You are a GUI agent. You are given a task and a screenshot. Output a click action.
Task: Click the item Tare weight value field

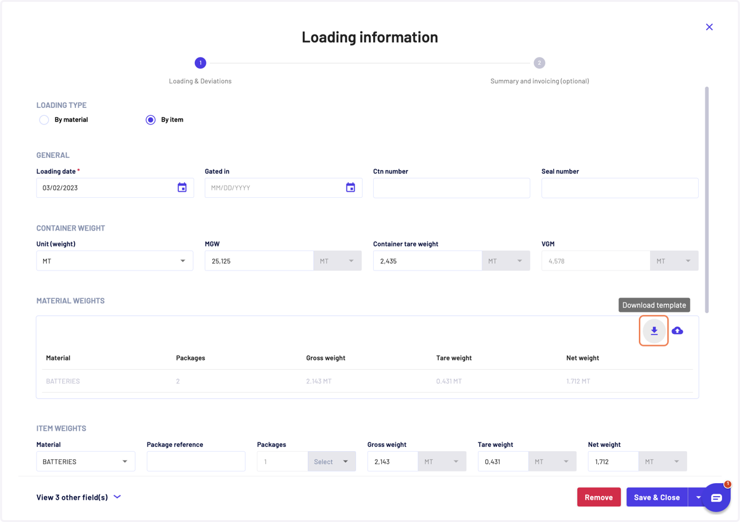(x=503, y=462)
